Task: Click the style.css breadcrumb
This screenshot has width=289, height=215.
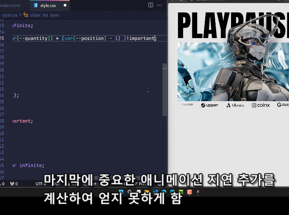Action: click(9, 15)
